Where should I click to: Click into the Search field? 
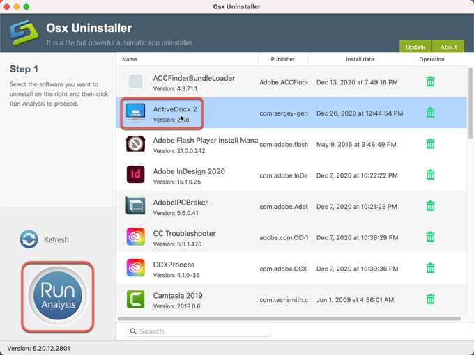[x=198, y=331]
